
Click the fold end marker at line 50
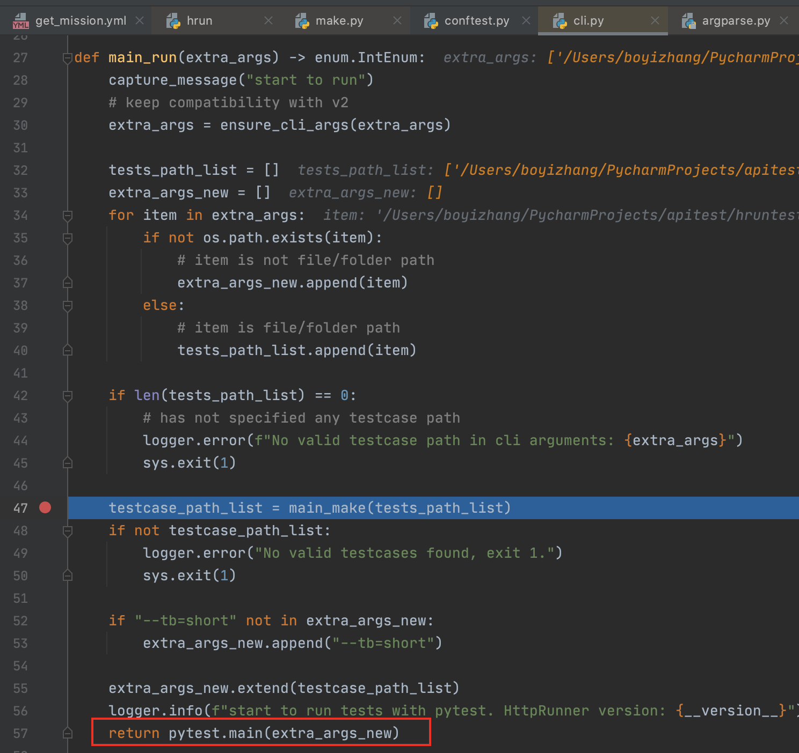tap(68, 575)
